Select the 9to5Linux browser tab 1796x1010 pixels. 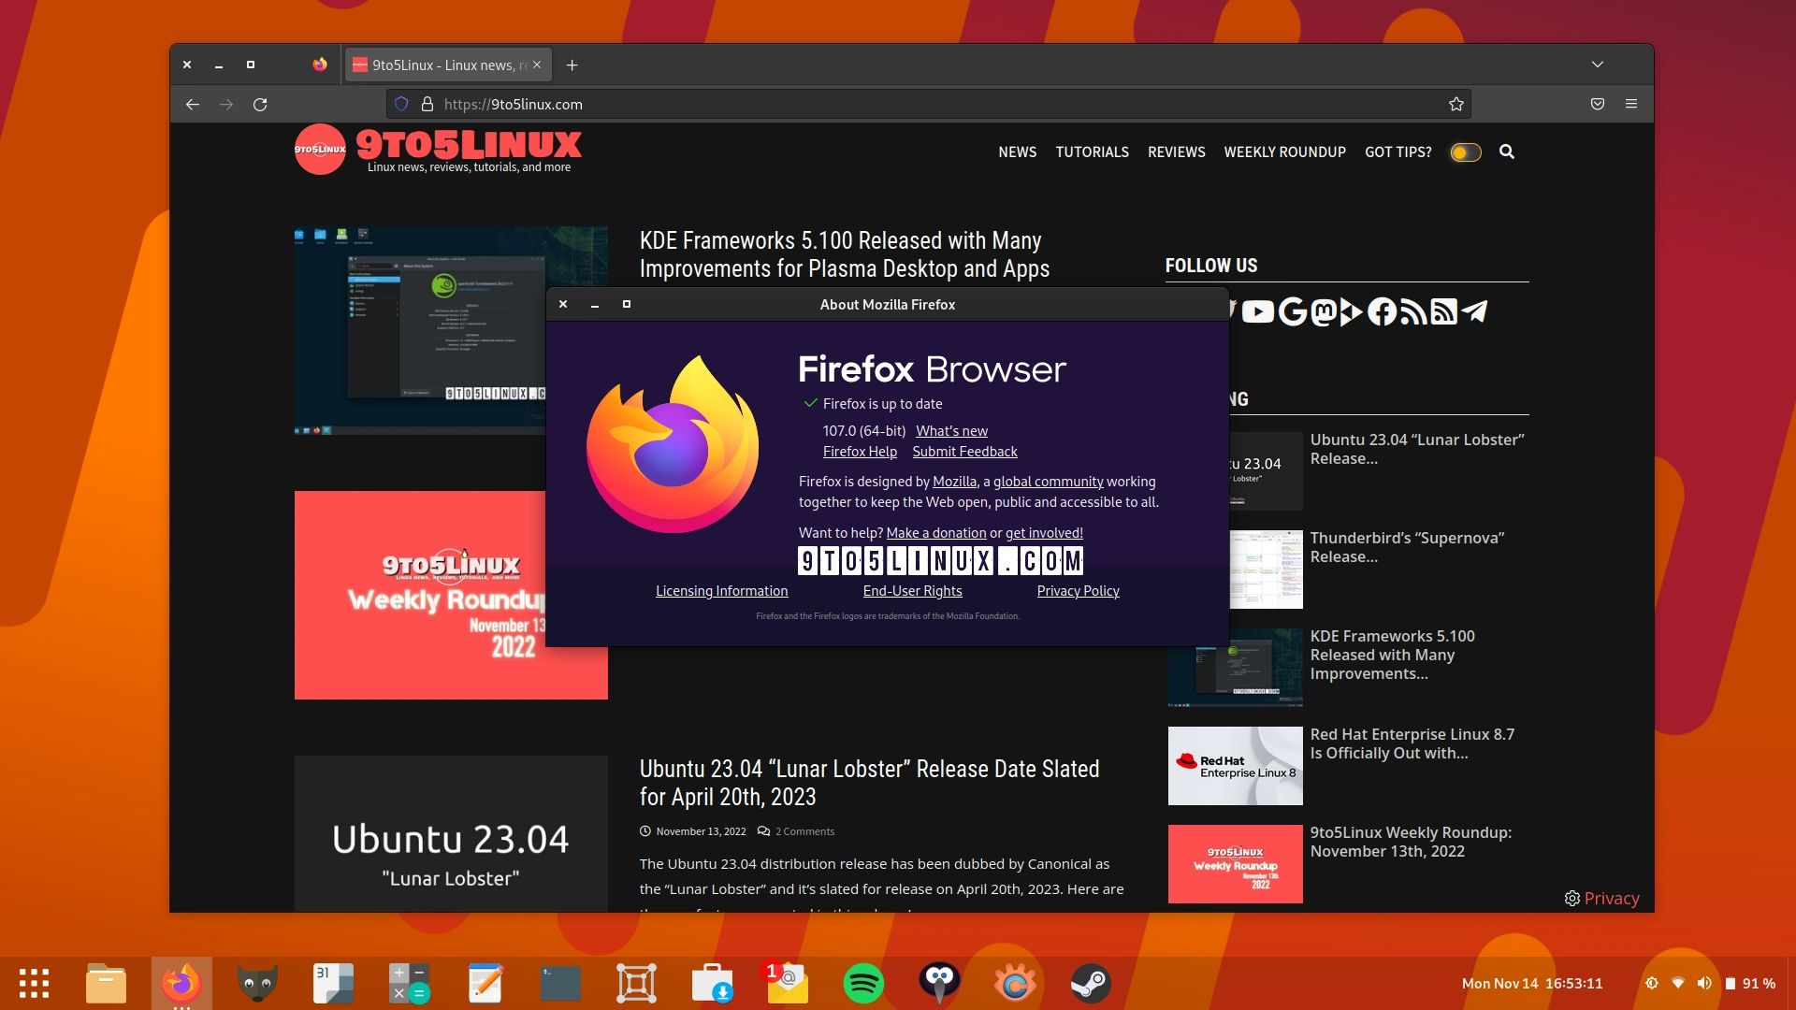[440, 65]
